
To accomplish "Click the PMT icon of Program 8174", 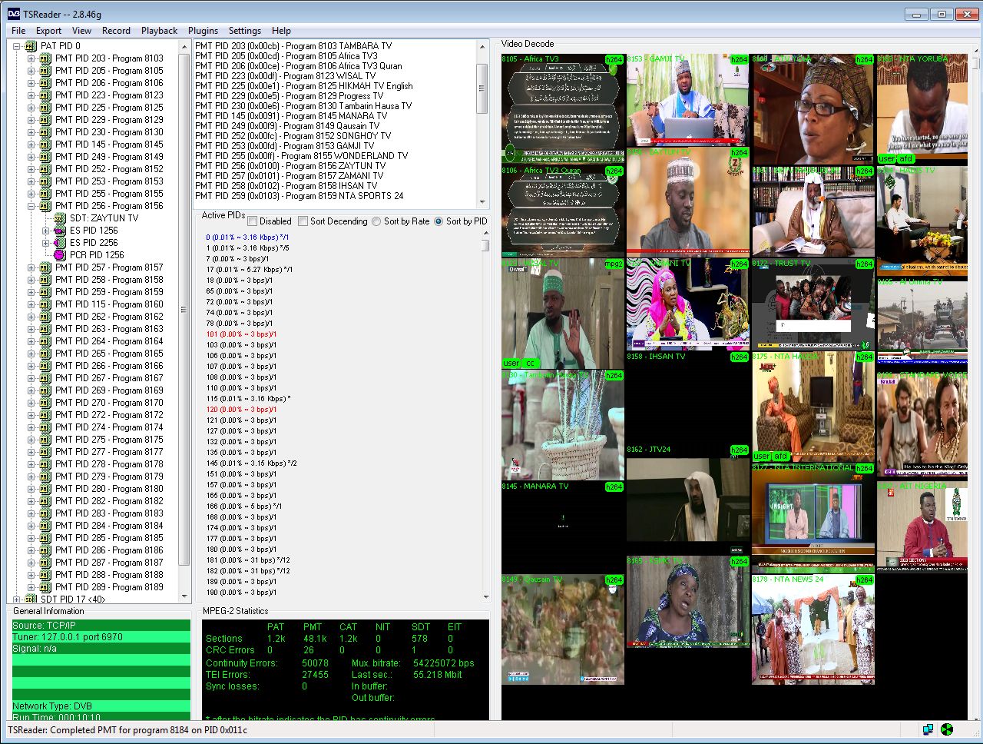I will click(x=45, y=427).
